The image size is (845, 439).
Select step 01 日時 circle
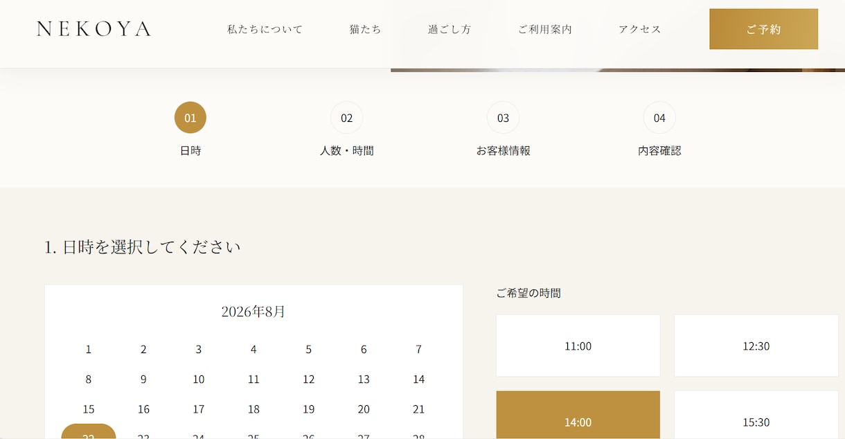[x=190, y=118]
